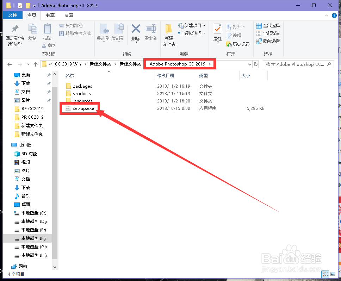Click the search magnifier icon
Viewport: 341px width, 281px height.
coord(329,64)
